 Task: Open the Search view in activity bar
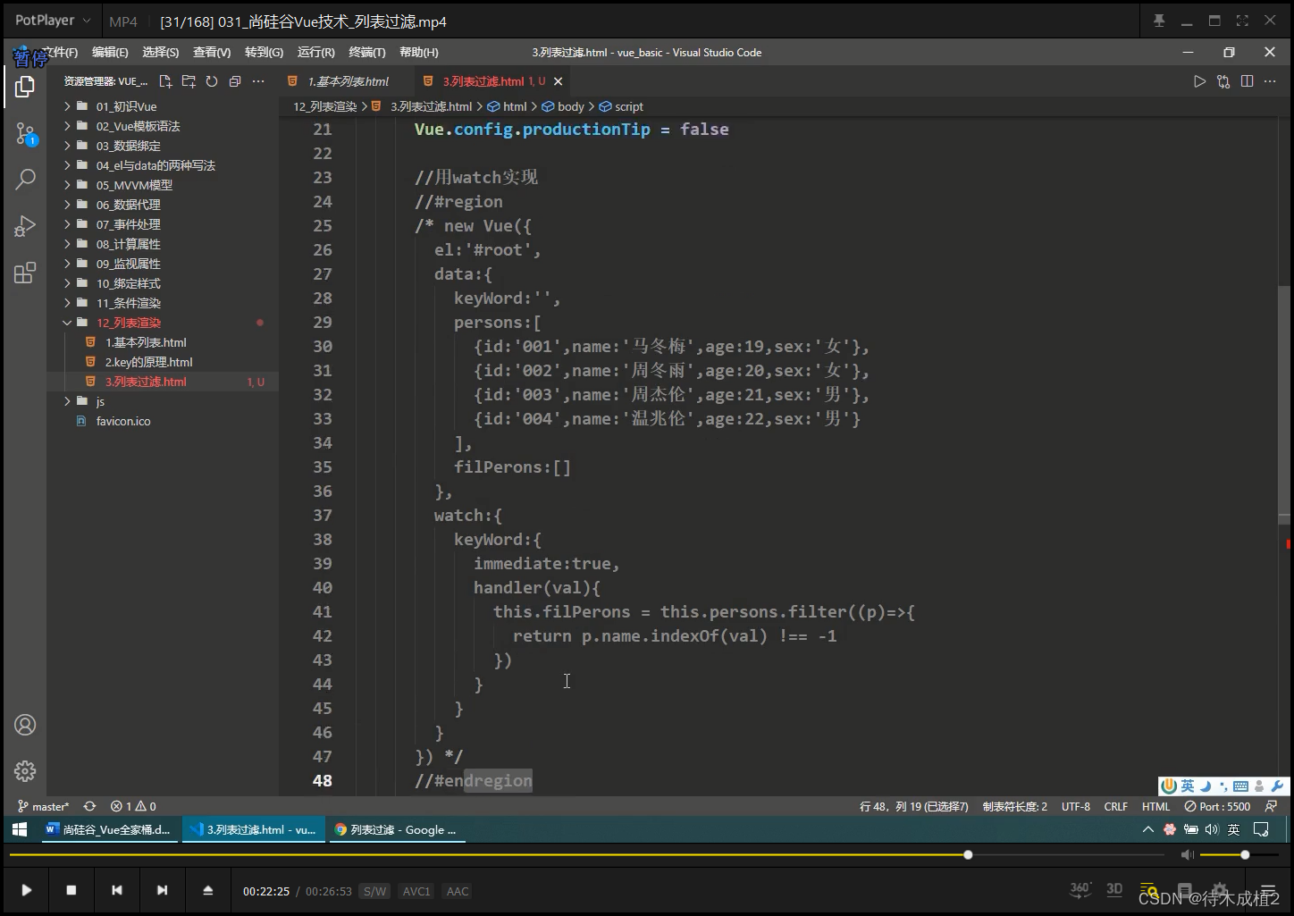click(25, 179)
